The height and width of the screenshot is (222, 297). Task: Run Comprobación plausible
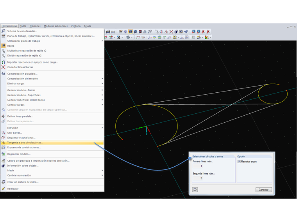click(x=52, y=74)
